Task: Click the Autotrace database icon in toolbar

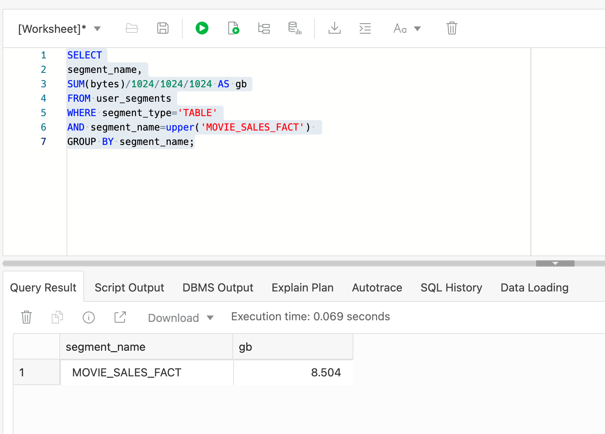Action: [x=294, y=28]
